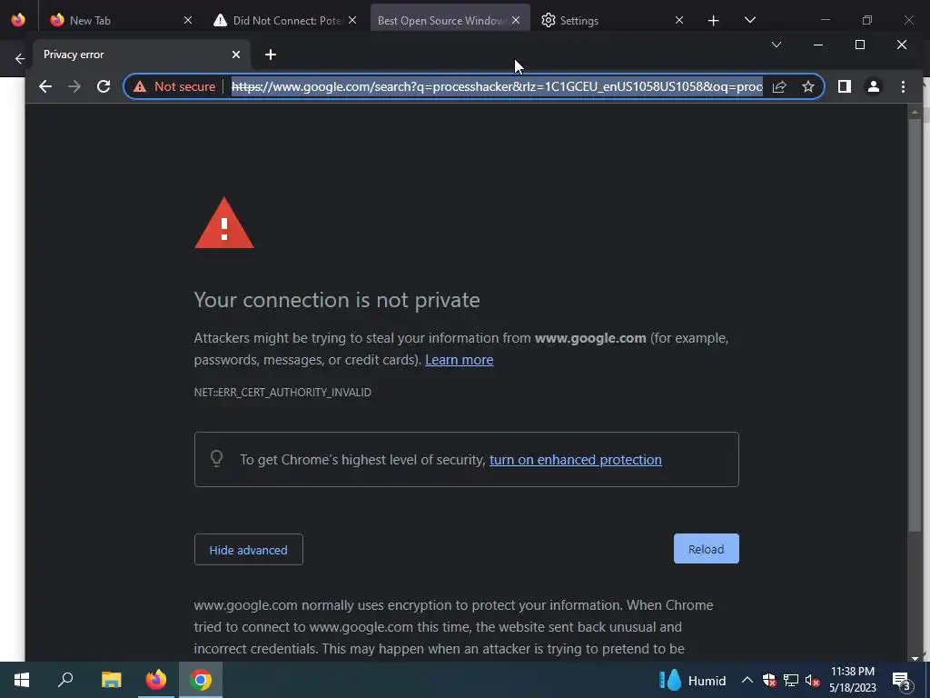Open the Learn more link
Screen dimensions: 930x698
[459, 360]
